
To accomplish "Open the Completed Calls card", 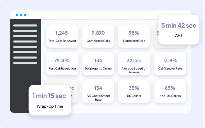I will coord(98,36).
